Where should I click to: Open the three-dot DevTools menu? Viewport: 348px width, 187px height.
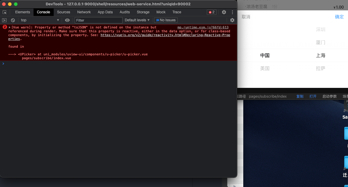click(x=232, y=12)
